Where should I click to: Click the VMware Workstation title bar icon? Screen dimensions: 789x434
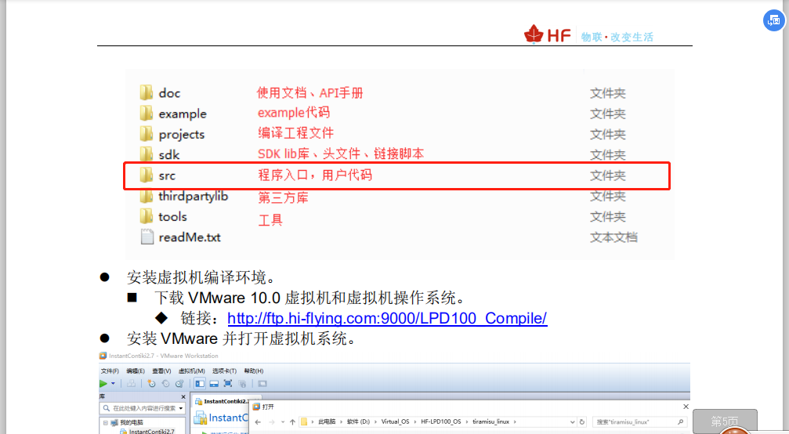tap(103, 356)
